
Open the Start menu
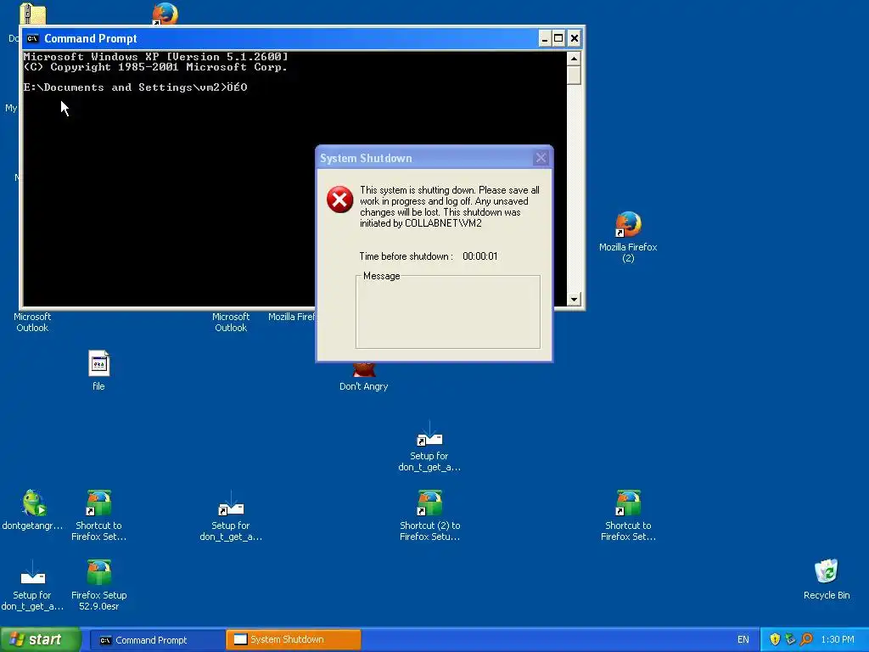41,639
